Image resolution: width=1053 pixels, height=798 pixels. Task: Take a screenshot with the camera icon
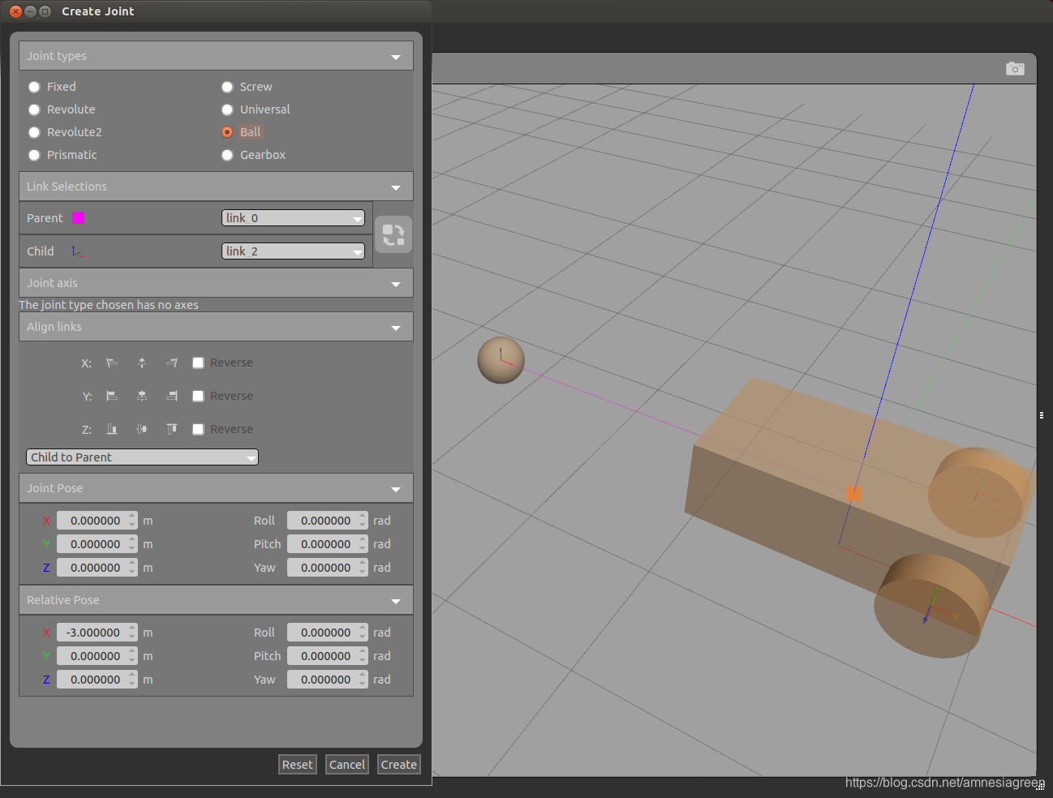[x=1015, y=69]
